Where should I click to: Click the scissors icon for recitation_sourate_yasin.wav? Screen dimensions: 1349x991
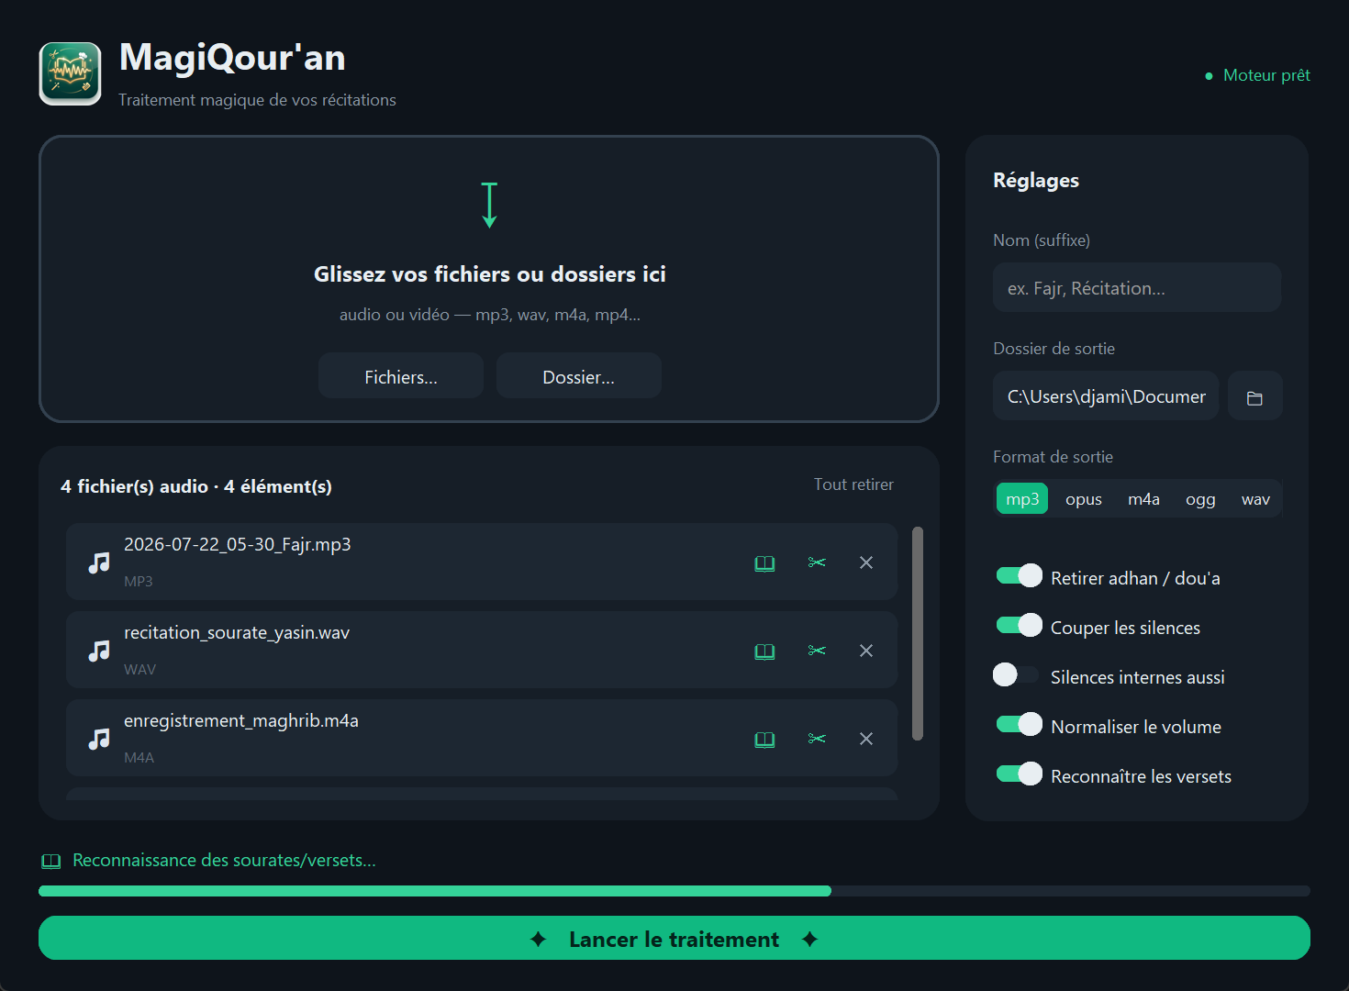[x=817, y=651]
